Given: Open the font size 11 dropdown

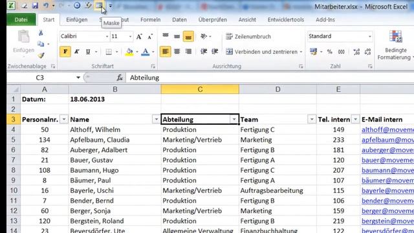Looking at the screenshot, I should 130,36.
